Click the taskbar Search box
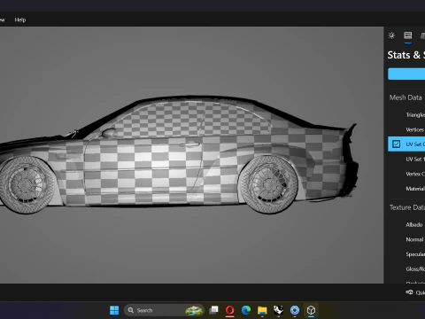Viewport: 425px width, 319px height. [x=164, y=310]
